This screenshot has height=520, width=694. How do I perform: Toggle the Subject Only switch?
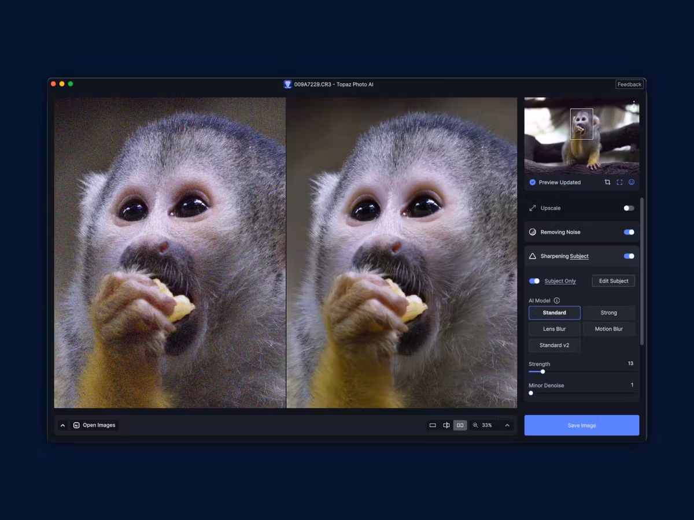[534, 281]
